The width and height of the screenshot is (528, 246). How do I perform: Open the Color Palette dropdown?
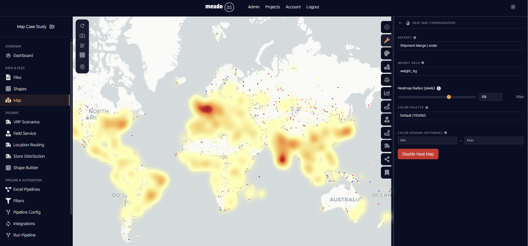[x=461, y=116]
